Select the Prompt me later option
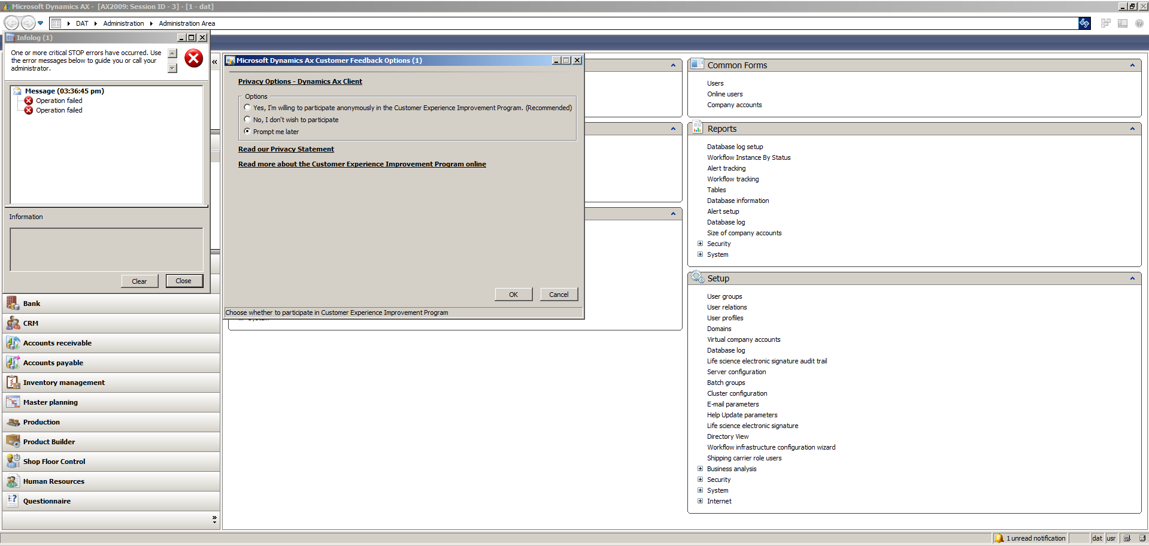The width and height of the screenshot is (1149, 546). (x=247, y=131)
